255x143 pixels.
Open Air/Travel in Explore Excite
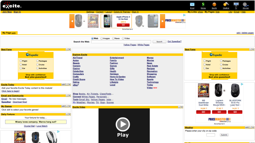click(x=77, y=58)
